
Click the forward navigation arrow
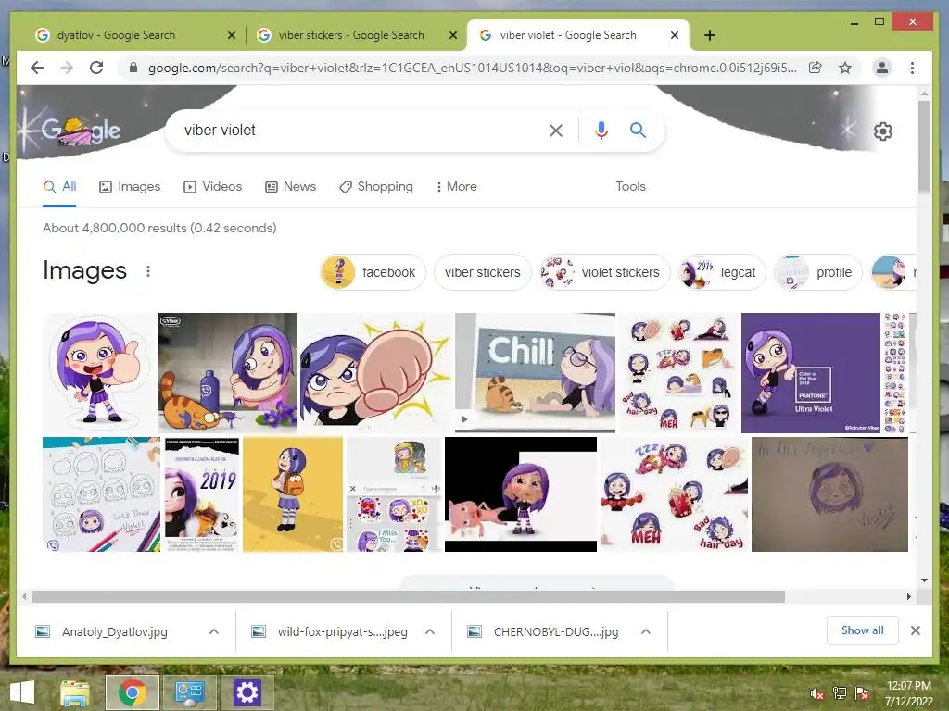pos(67,68)
